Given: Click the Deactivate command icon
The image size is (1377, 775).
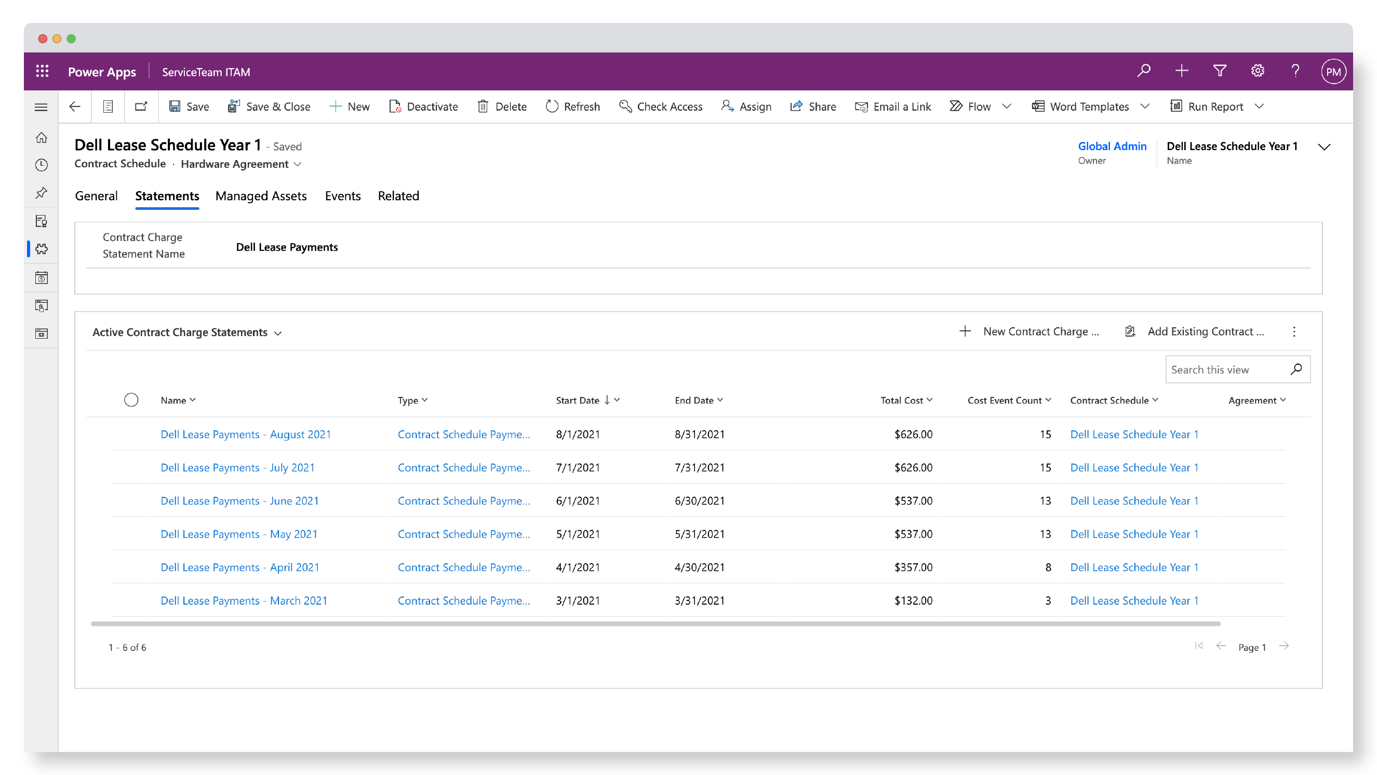Looking at the screenshot, I should pos(396,106).
